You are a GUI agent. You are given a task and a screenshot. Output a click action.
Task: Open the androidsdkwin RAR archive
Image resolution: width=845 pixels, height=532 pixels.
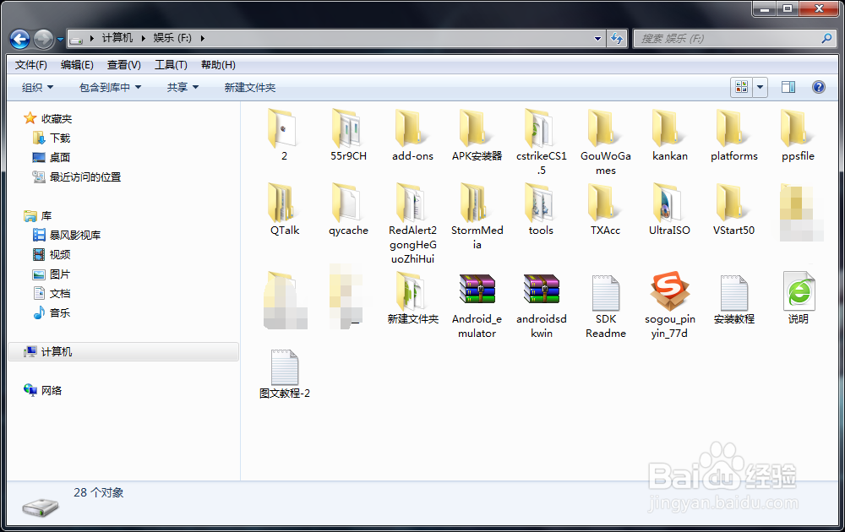tap(541, 287)
